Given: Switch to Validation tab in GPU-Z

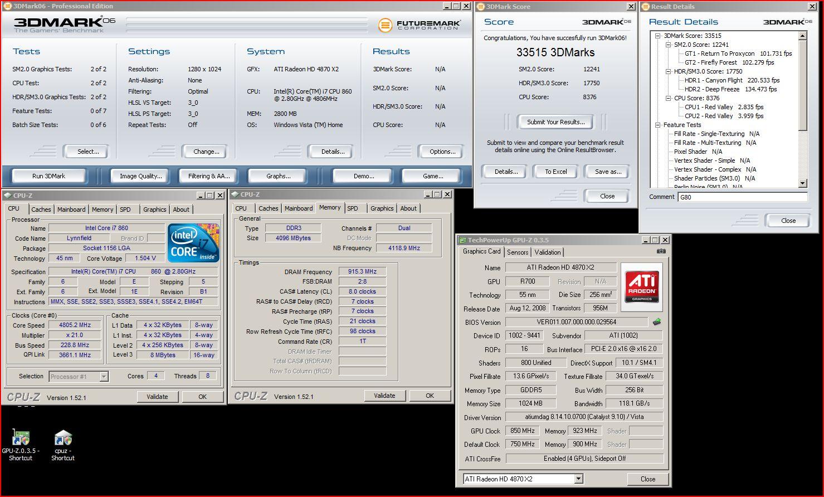Looking at the screenshot, I should tap(548, 252).
